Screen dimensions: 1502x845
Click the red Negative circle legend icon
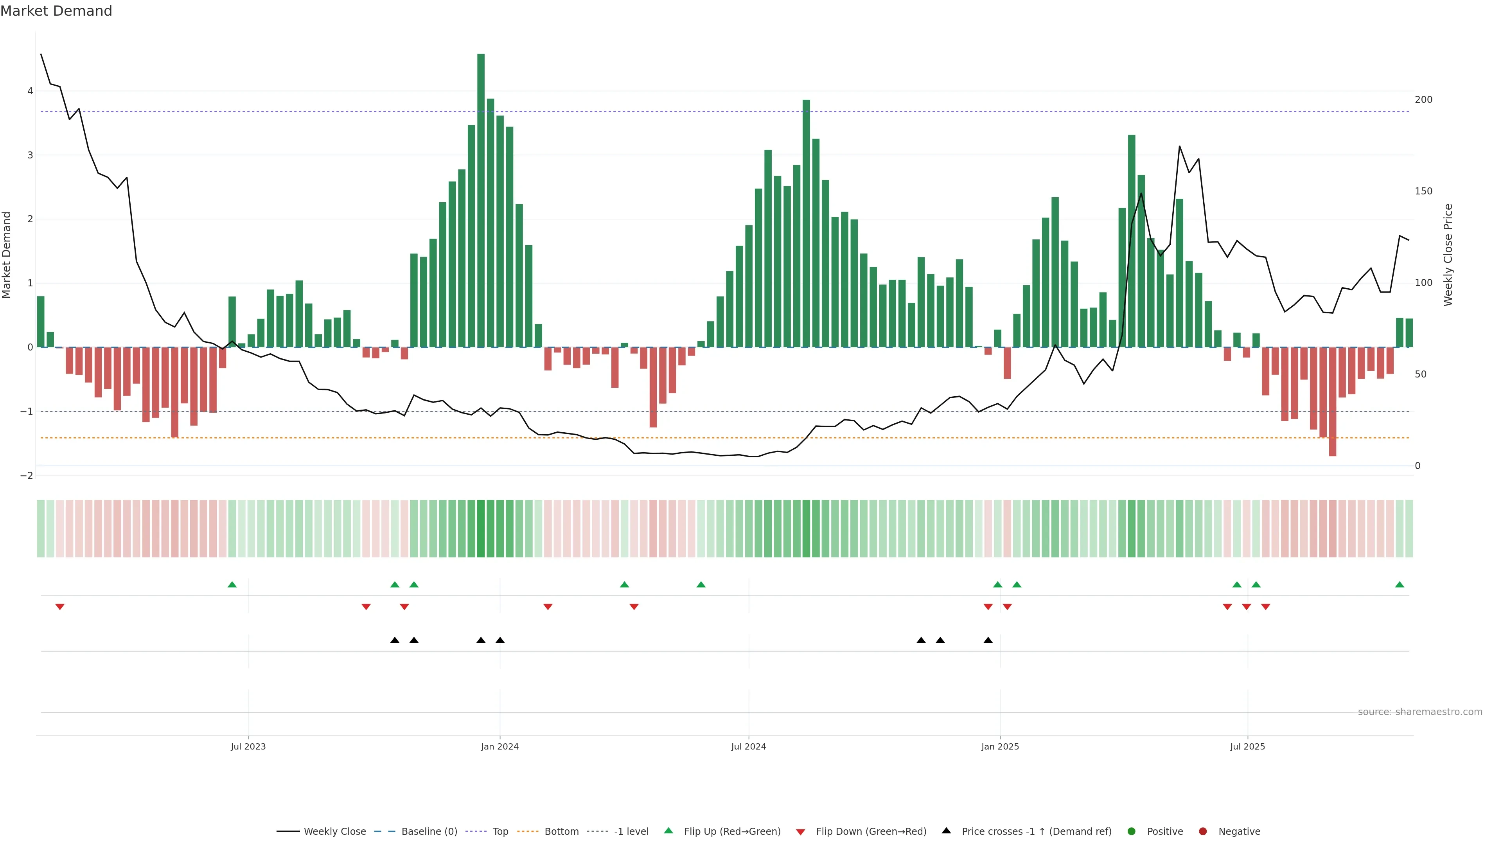[1203, 831]
